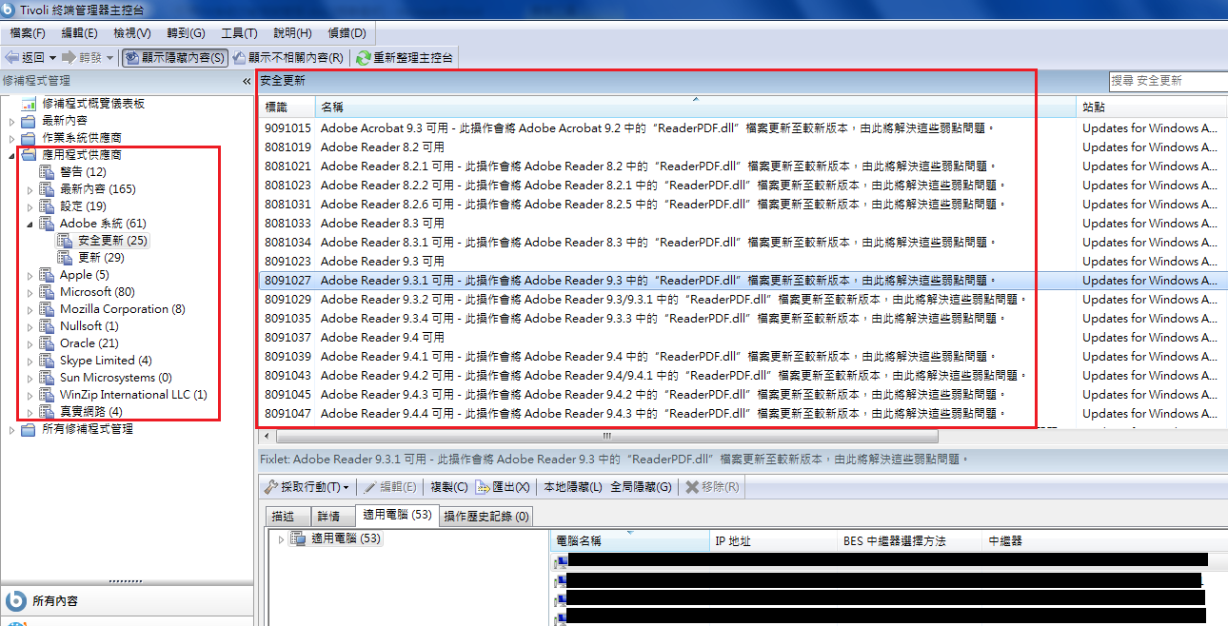
Task: Click the 最新內容 folder icon at tree top
Action: point(29,121)
